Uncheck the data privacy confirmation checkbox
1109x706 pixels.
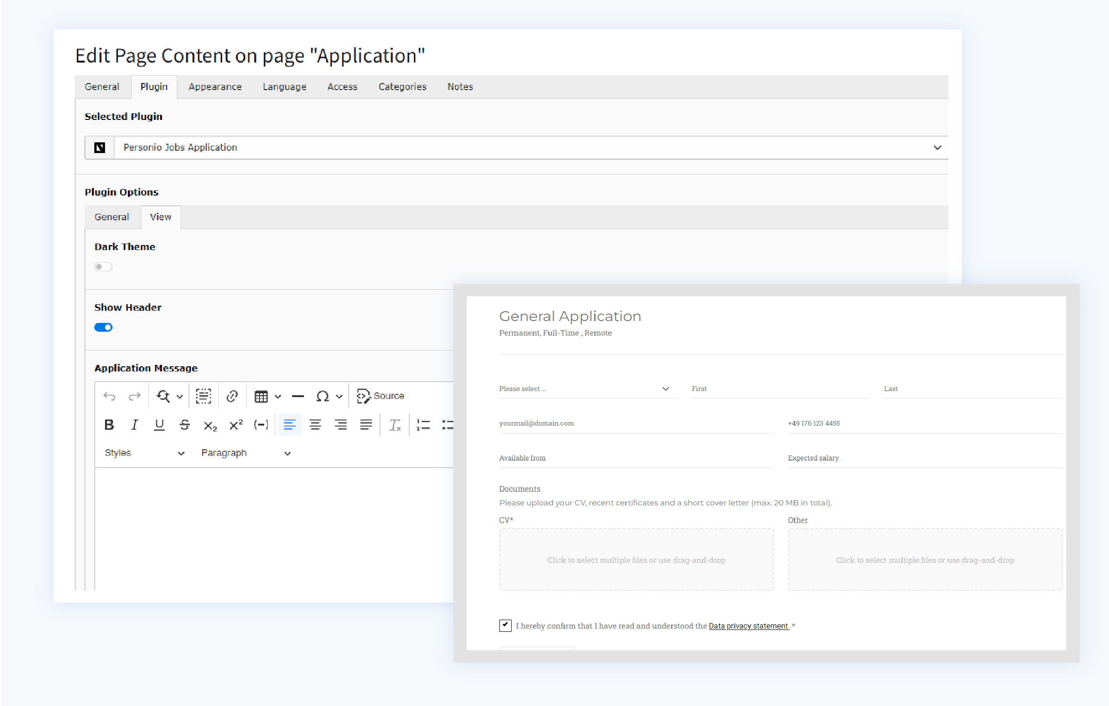[505, 625]
